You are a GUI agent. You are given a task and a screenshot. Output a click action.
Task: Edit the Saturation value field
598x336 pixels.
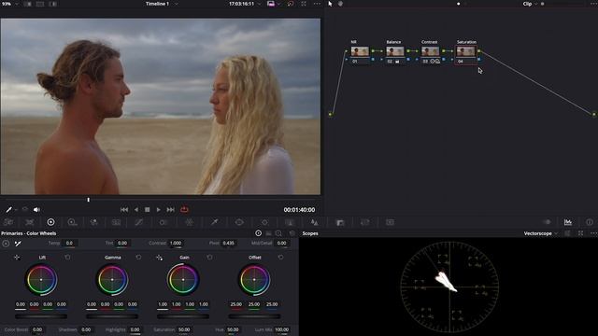coord(184,329)
